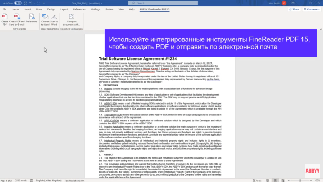Viewport: 323px width, 182px height.
Task: Click the Ribbon Display Options icon
Action: [x=293, y=3]
